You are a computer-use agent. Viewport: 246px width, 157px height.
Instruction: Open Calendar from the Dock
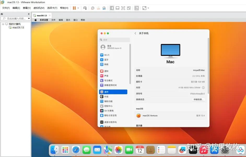(x=140, y=150)
